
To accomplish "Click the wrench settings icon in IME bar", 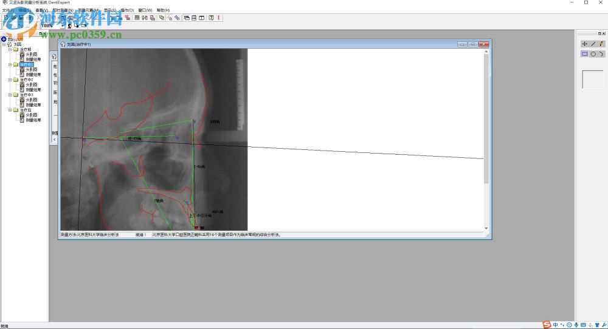I will pyautogui.click(x=604, y=325).
